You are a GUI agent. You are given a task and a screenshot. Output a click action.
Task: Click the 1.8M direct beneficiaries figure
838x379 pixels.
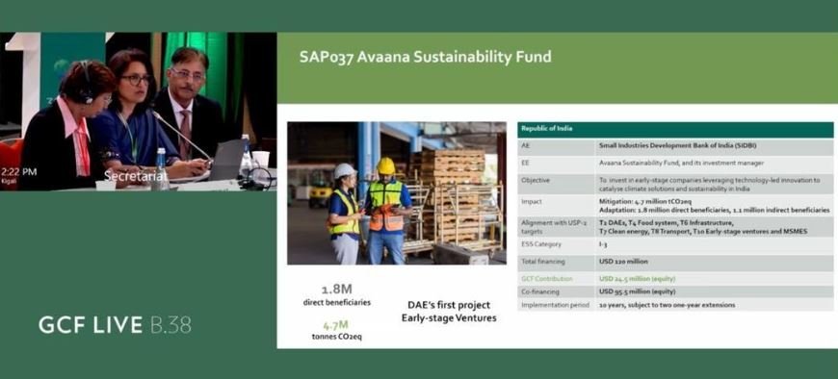(337, 295)
